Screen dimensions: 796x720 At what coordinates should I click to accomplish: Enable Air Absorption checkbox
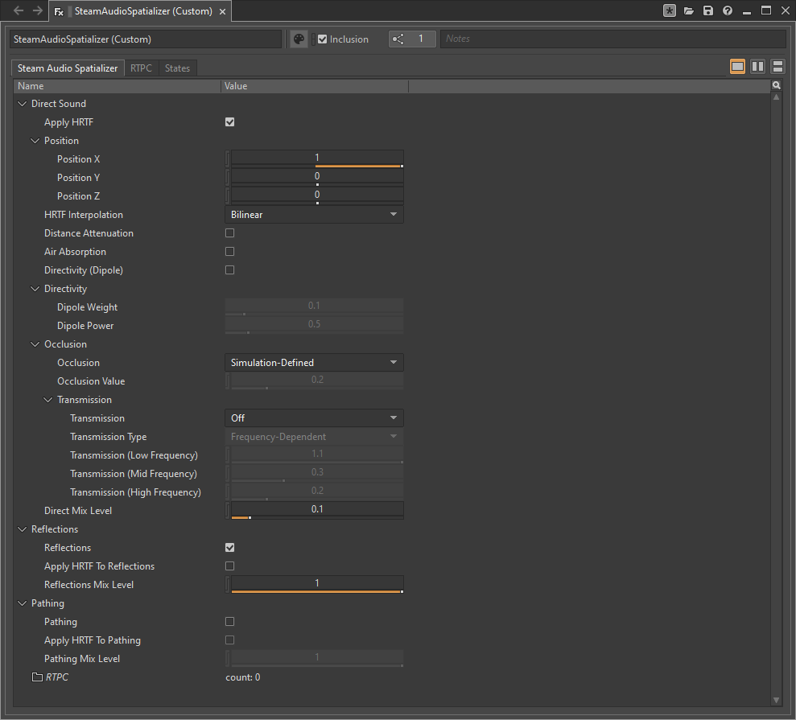(230, 252)
